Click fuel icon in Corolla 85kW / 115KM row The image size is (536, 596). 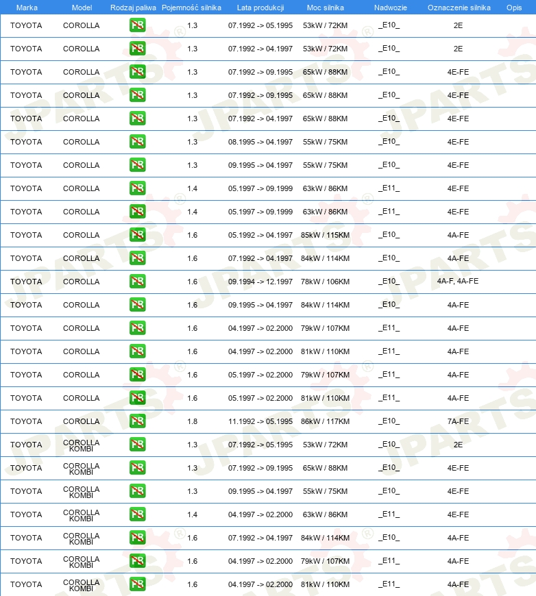tap(137, 235)
